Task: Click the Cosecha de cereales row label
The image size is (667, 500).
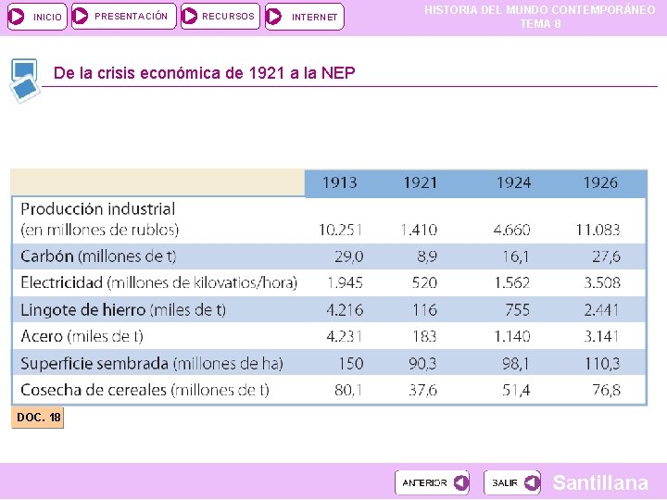Action: tap(145, 390)
